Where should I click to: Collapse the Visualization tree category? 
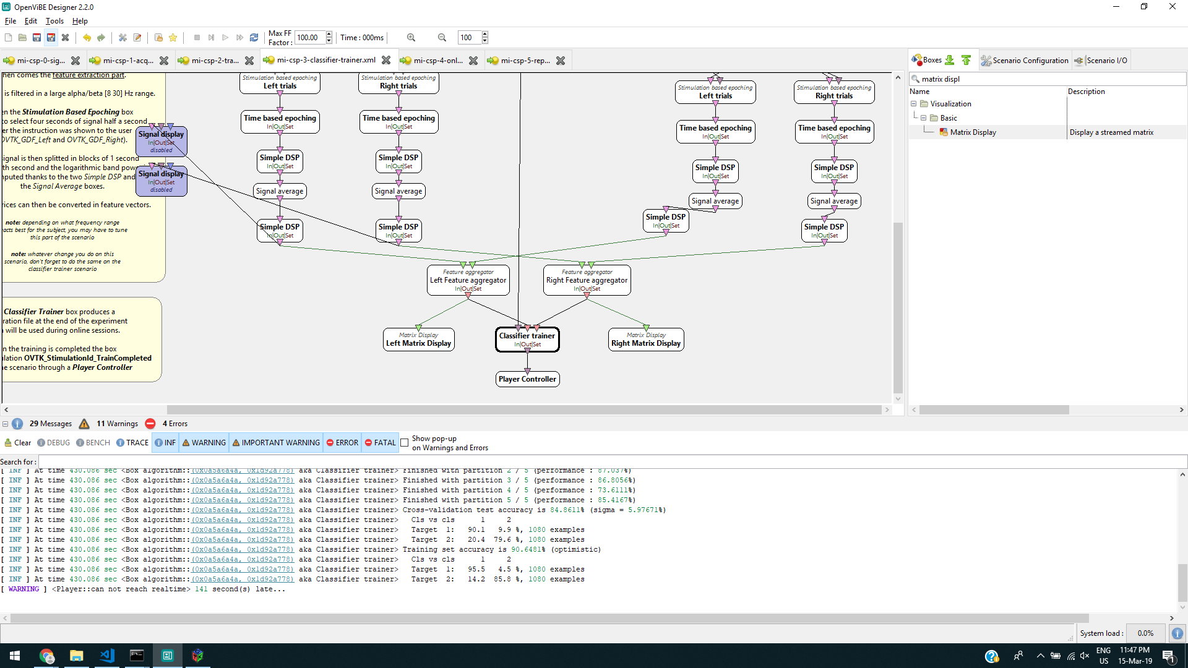pyautogui.click(x=913, y=104)
